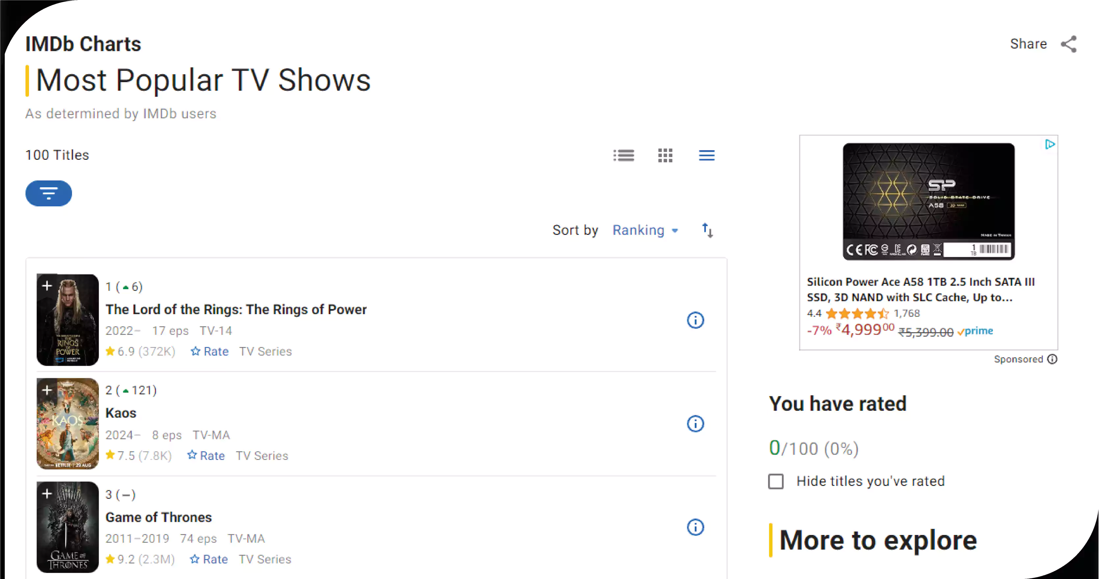Click the Sponsored info icon
Screen dimensions: 1099x579
click(1053, 359)
